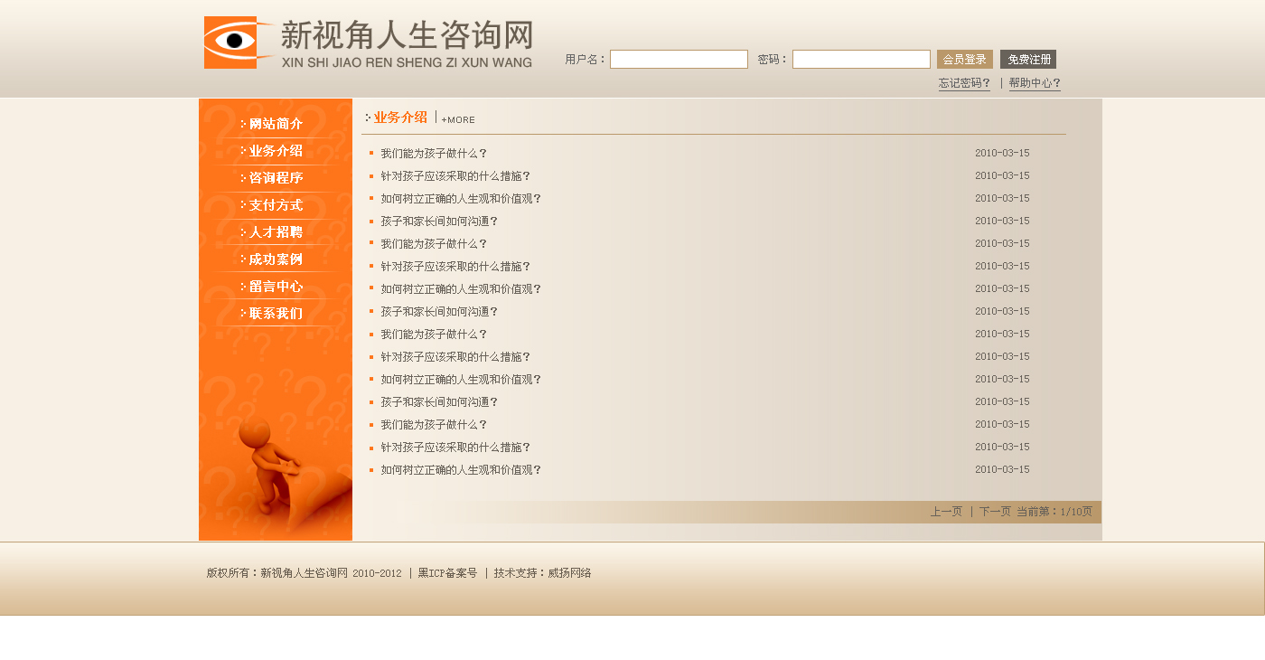Focus the 密码 password field
This screenshot has width=1265, height=660.
861,60
